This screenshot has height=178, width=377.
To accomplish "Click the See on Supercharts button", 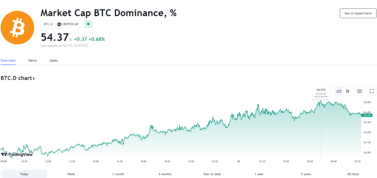I will click(x=358, y=13).
